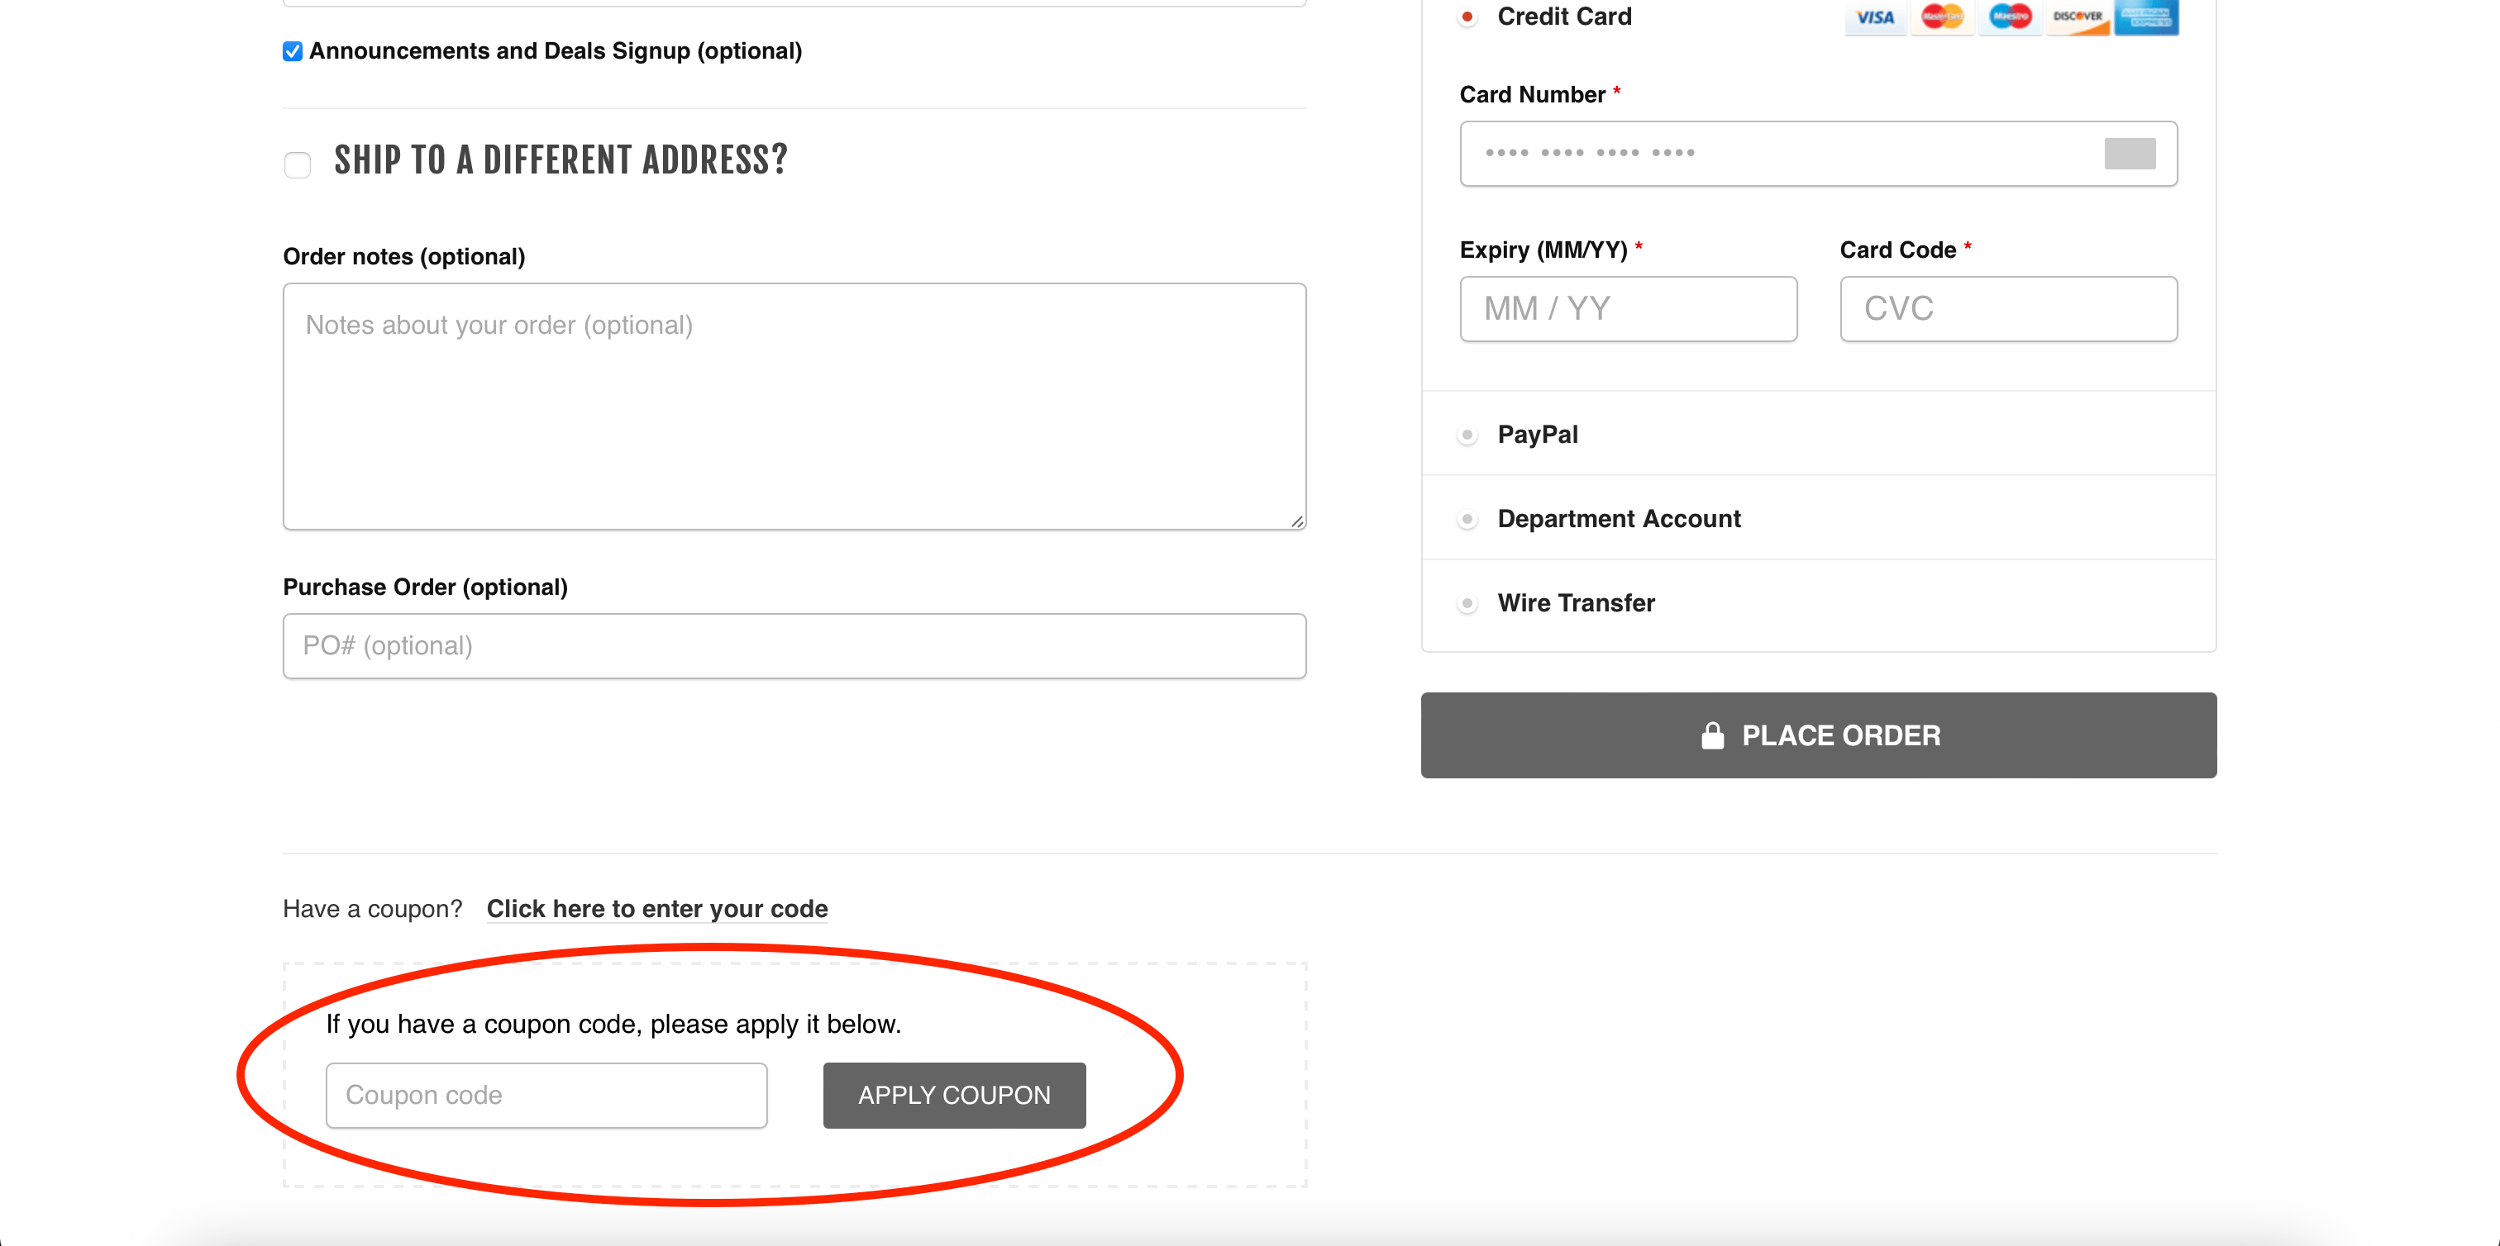Click into the CVC card code field

click(2008, 308)
